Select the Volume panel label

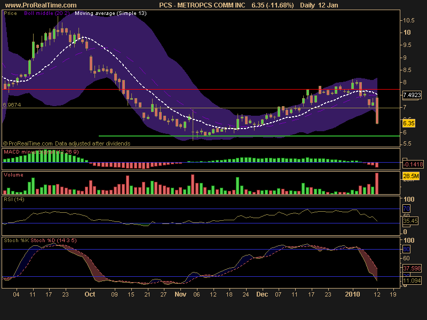(x=13, y=175)
